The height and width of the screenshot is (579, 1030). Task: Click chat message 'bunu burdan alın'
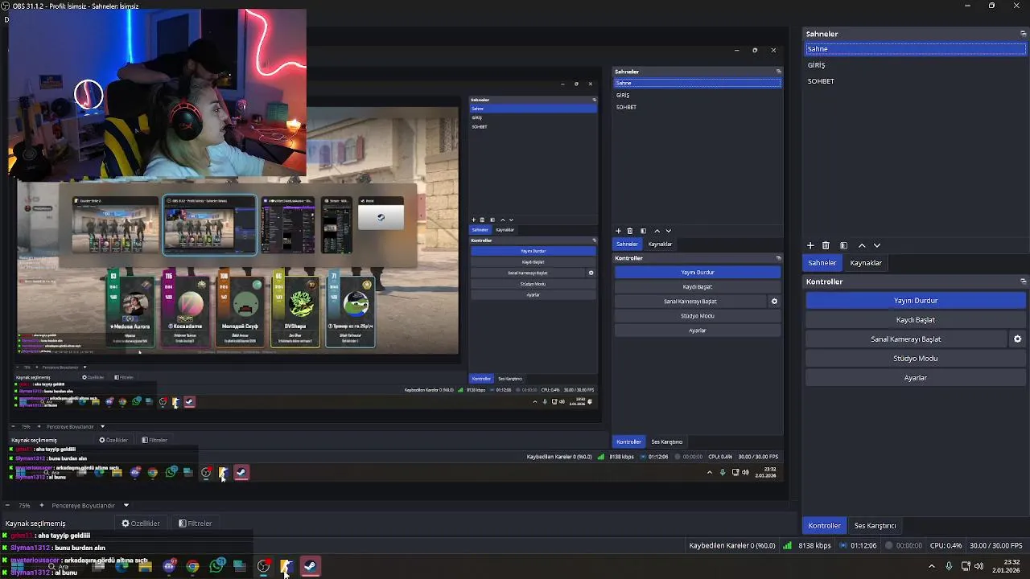click(80, 548)
